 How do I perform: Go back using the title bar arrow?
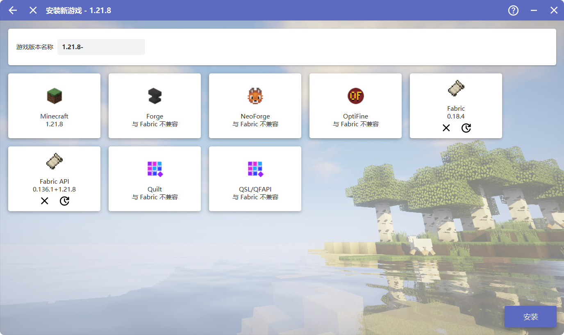[x=13, y=10]
